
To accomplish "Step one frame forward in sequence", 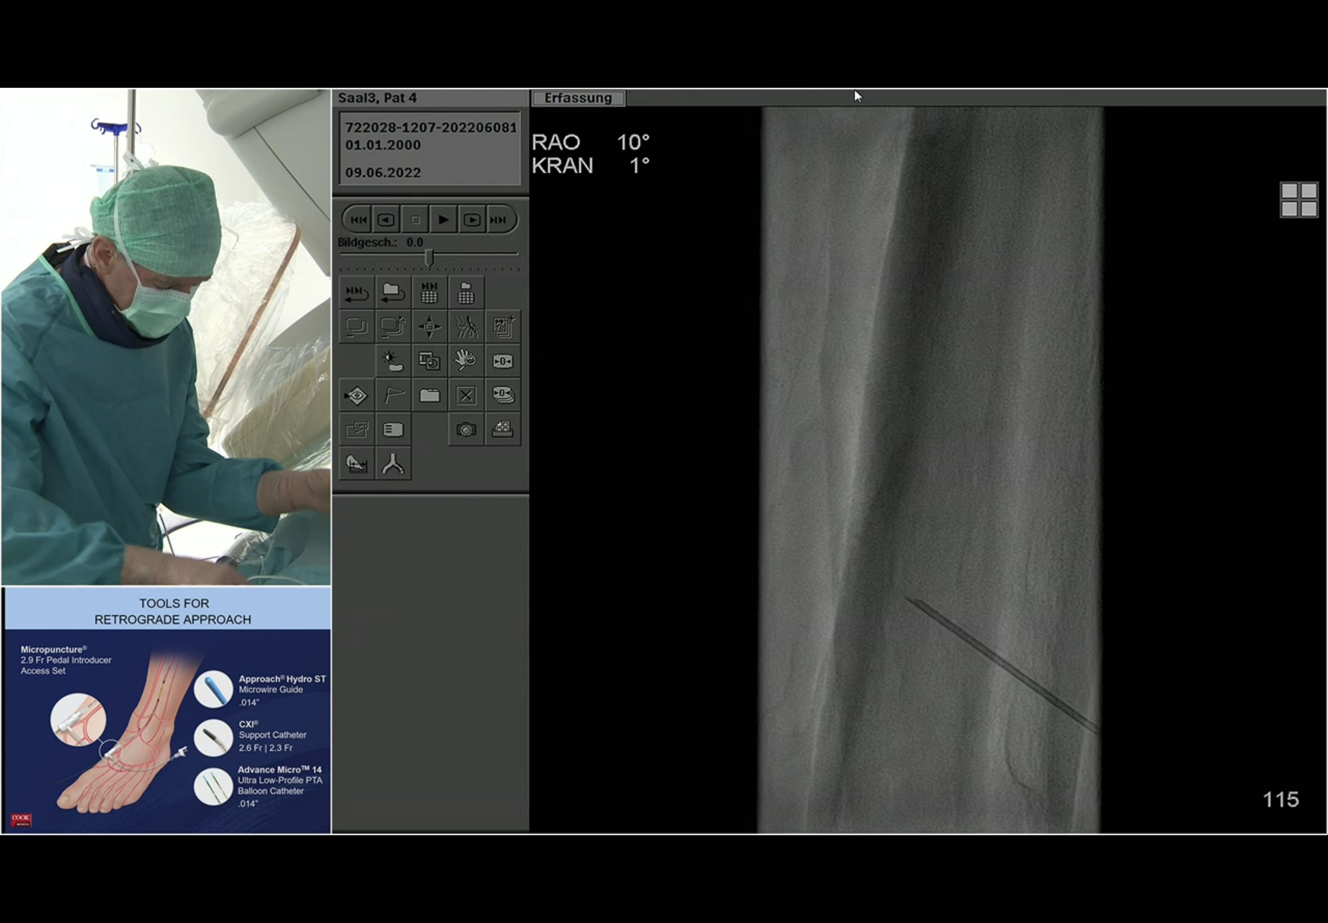I will tap(472, 219).
